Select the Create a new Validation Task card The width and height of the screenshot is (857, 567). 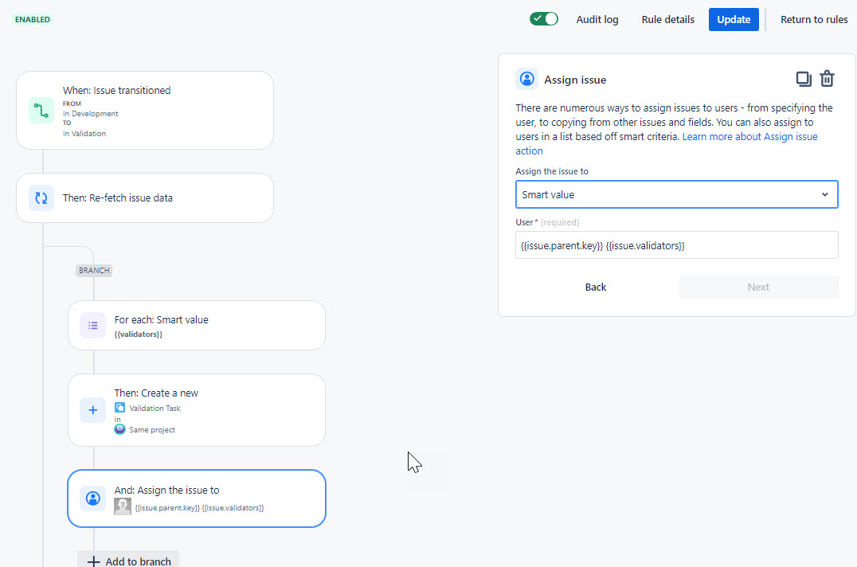point(197,410)
